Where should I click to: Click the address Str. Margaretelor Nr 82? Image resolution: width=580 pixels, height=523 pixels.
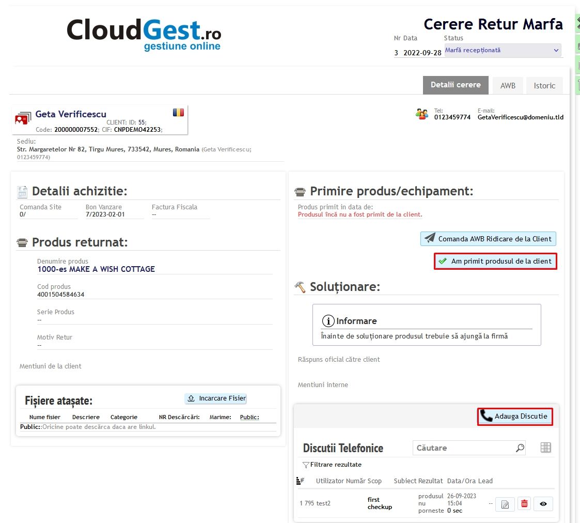tap(52, 149)
